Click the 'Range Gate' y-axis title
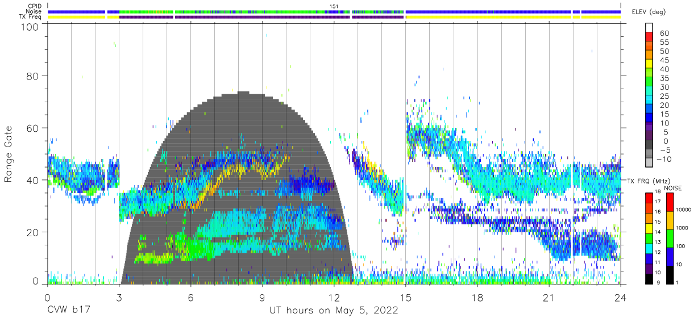698x322 pixels. click(x=9, y=154)
